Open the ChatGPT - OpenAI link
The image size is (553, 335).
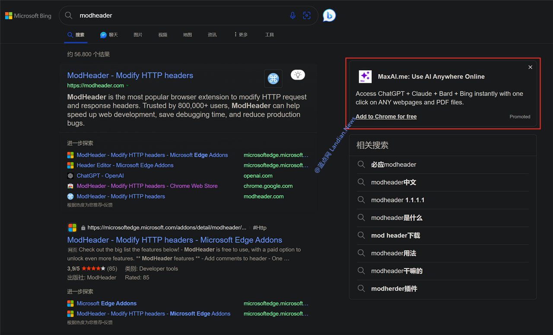100,176
